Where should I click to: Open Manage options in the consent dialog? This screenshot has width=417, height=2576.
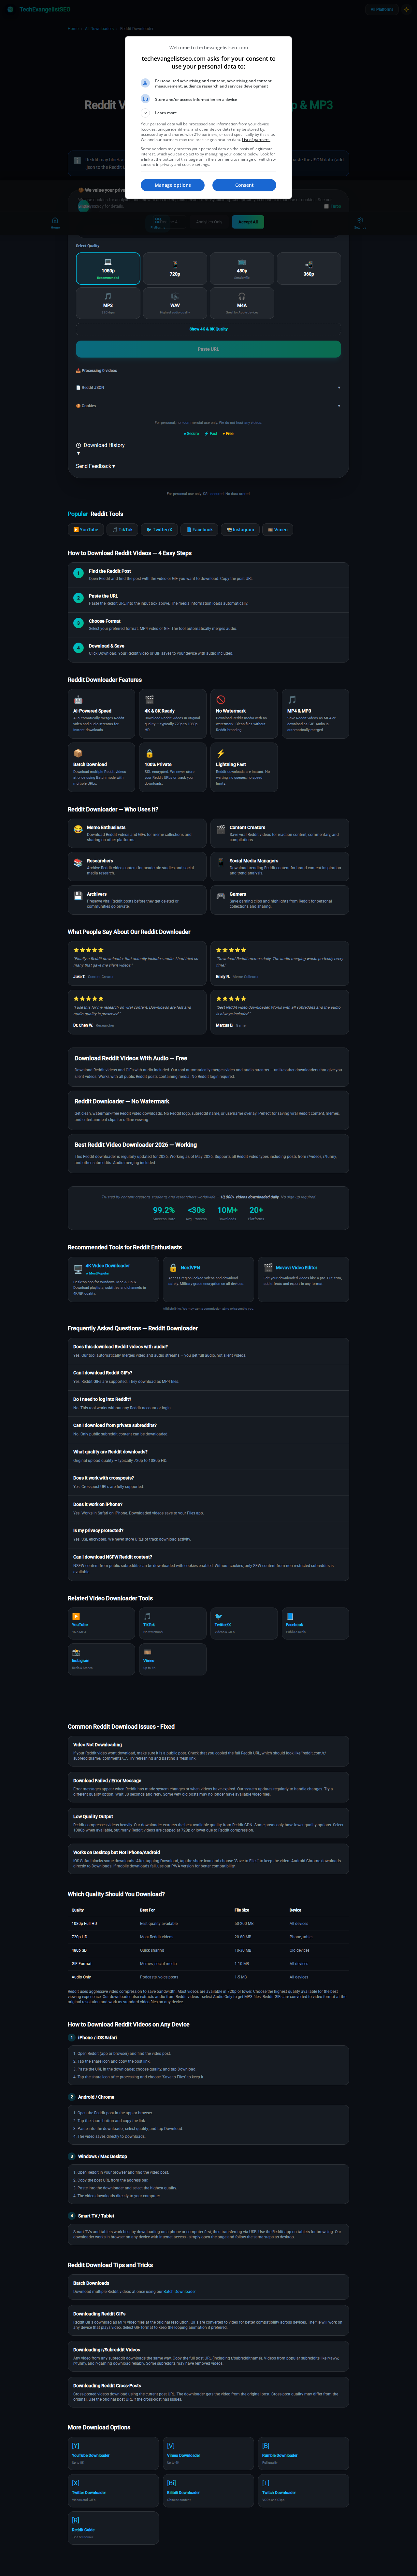[x=173, y=185]
